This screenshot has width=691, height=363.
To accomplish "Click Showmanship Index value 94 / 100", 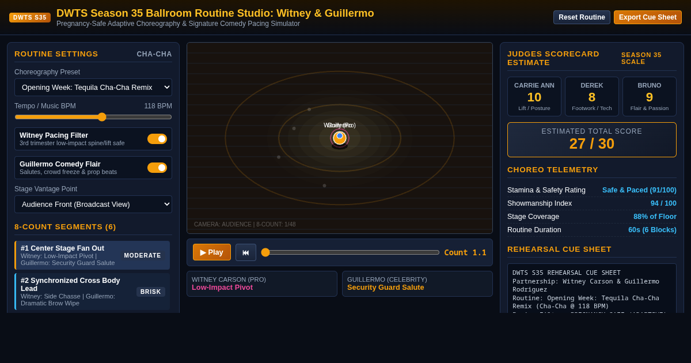I will coord(663,203).
